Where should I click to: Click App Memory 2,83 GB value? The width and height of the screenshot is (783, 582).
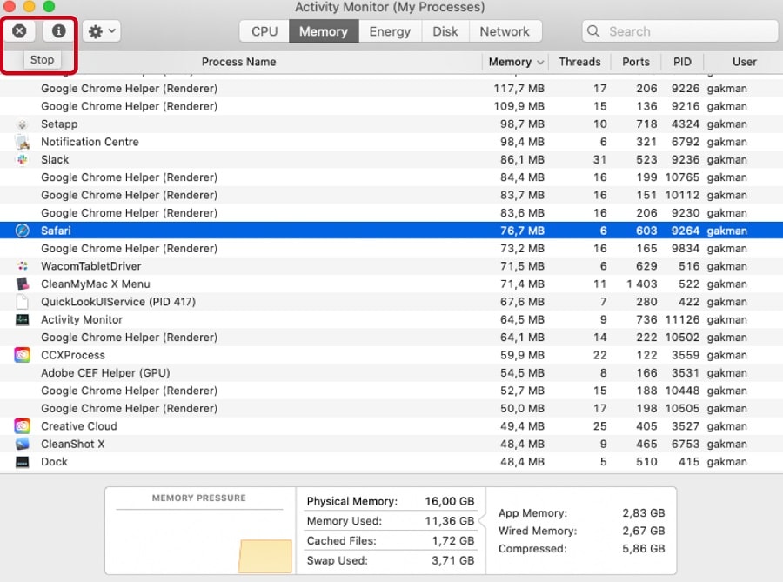(644, 513)
